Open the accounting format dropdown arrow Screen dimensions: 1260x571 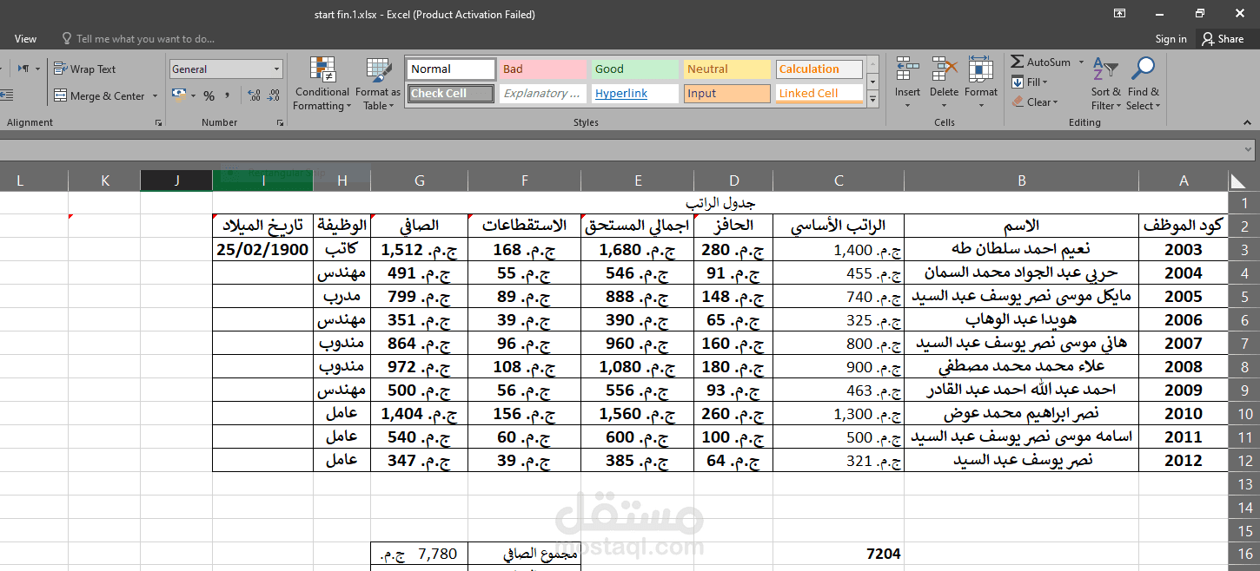(193, 96)
